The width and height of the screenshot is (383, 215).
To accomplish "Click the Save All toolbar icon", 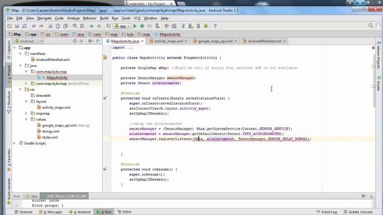I will click(x=17, y=26).
